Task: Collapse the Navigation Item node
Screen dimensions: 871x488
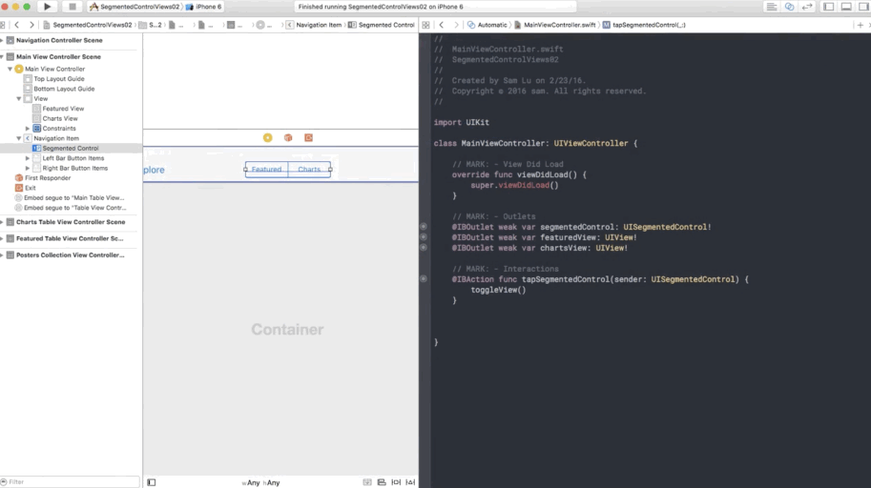Action: point(19,138)
